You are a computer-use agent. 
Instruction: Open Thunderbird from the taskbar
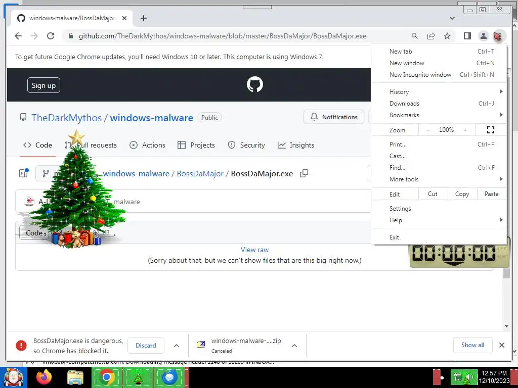click(169, 377)
